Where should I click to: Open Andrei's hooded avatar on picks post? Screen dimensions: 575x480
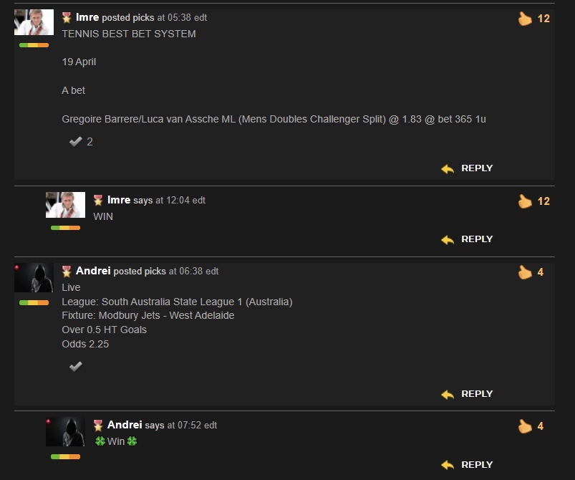click(x=34, y=277)
